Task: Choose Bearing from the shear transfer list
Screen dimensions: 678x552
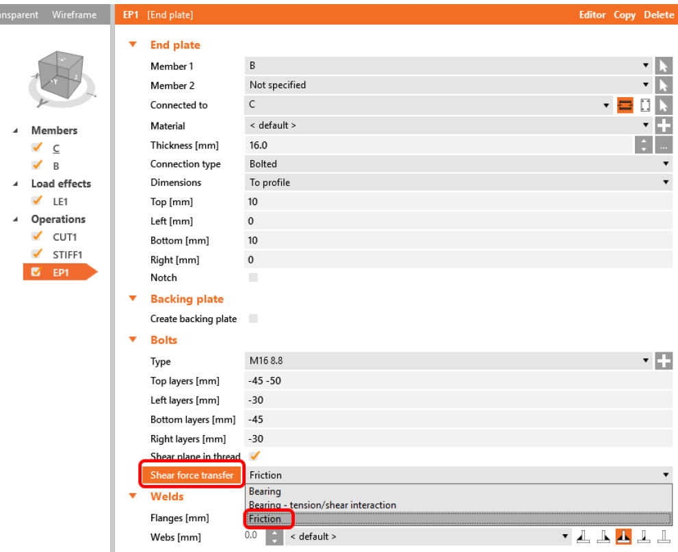Action: pyautogui.click(x=265, y=491)
